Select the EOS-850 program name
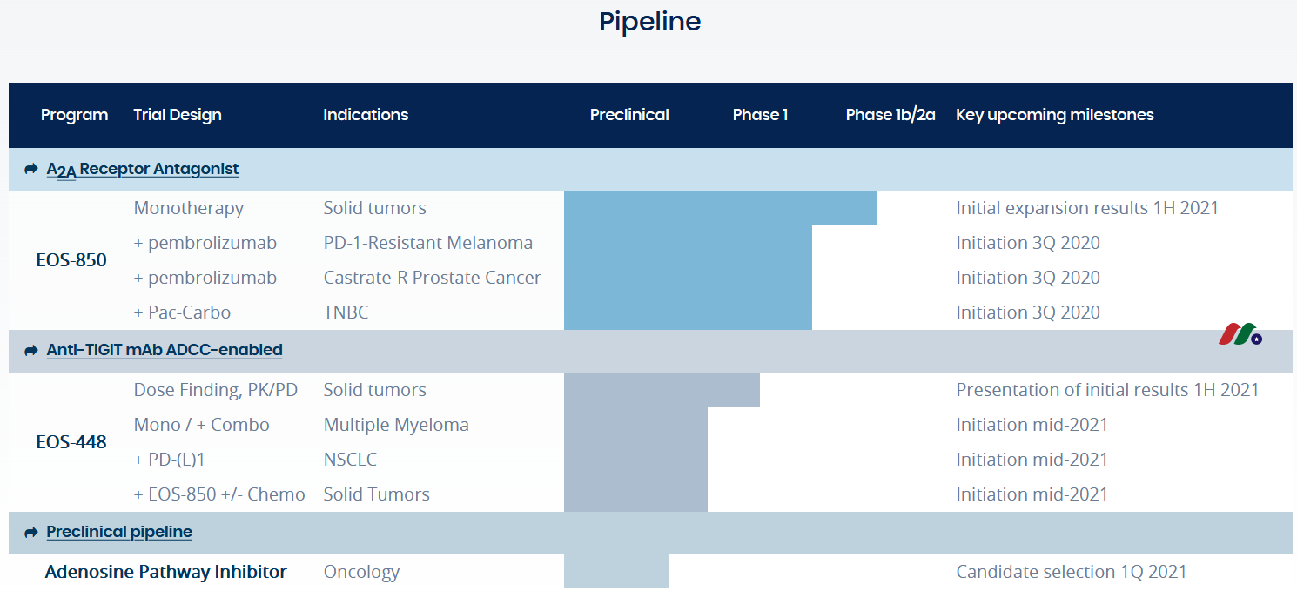1297x598 pixels. [x=71, y=260]
